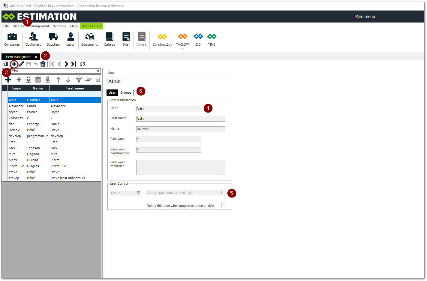The width and height of the screenshot is (427, 281).
Task: Go to the last record arrow
Action: (x=74, y=64)
